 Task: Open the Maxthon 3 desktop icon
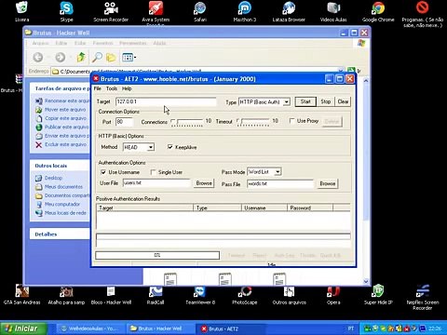click(x=245, y=12)
